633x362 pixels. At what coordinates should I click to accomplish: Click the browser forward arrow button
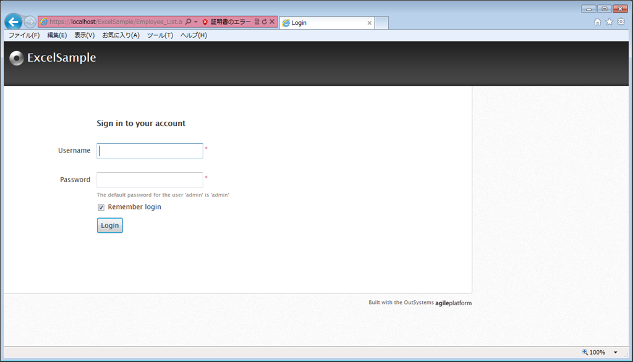(x=30, y=22)
